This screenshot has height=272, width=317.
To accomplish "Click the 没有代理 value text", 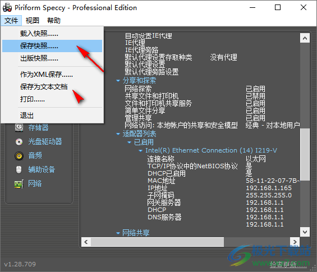I will pos(223,57).
